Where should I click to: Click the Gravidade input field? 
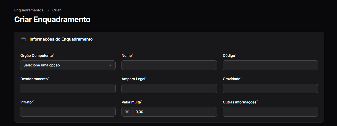click(270, 88)
